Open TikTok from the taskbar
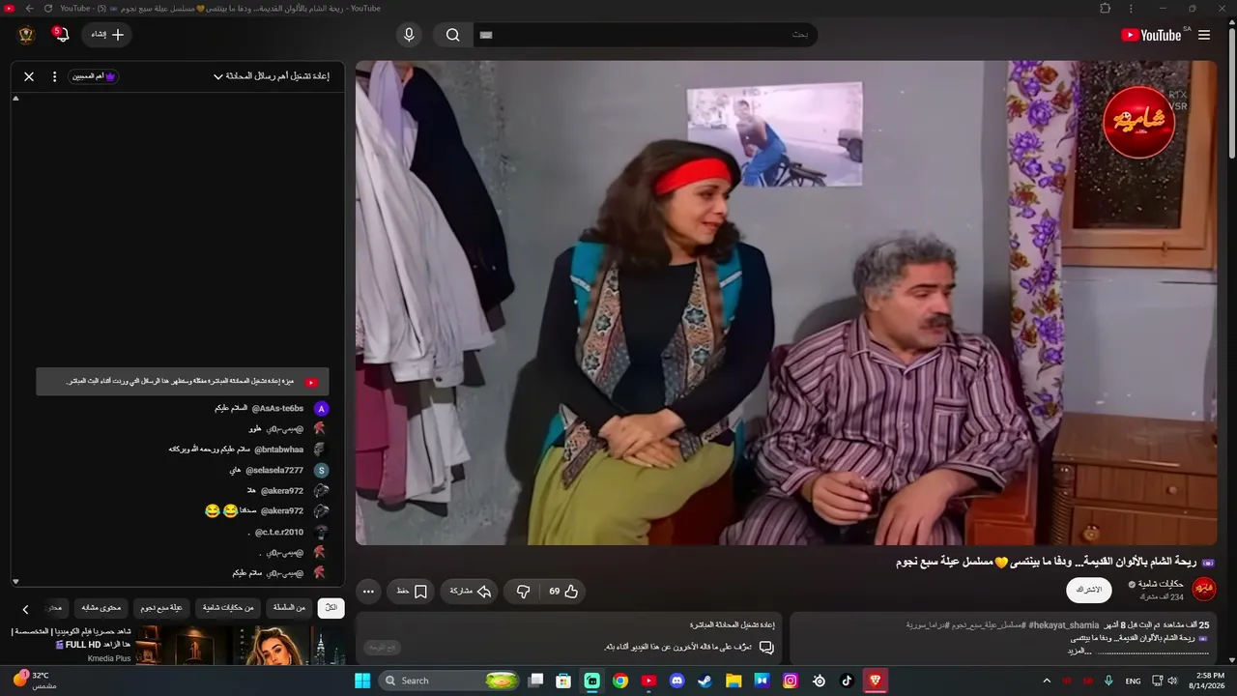 click(847, 681)
